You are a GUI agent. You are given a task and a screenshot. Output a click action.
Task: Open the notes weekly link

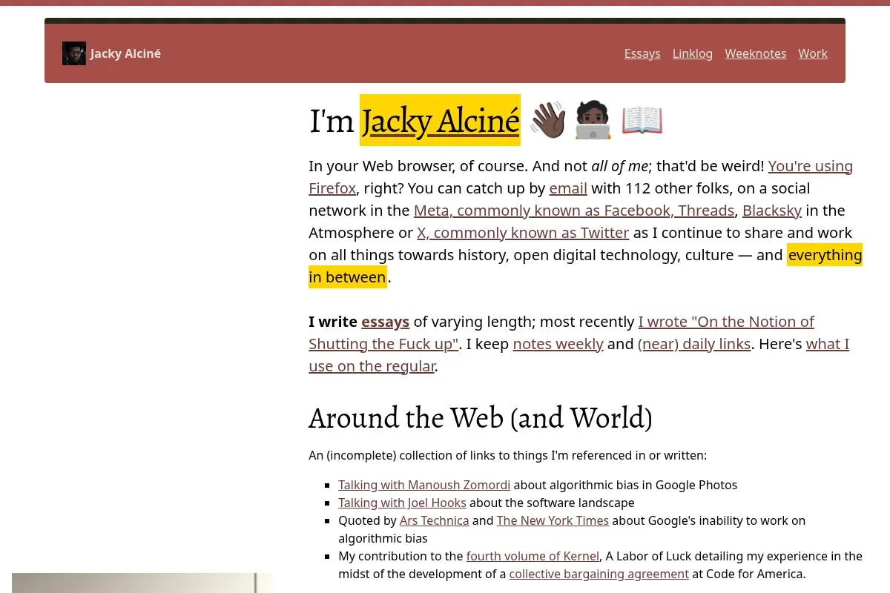tap(558, 344)
